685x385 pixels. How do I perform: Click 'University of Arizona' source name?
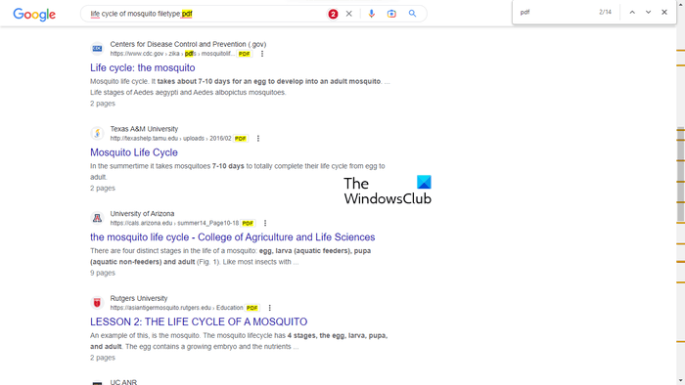tap(142, 213)
